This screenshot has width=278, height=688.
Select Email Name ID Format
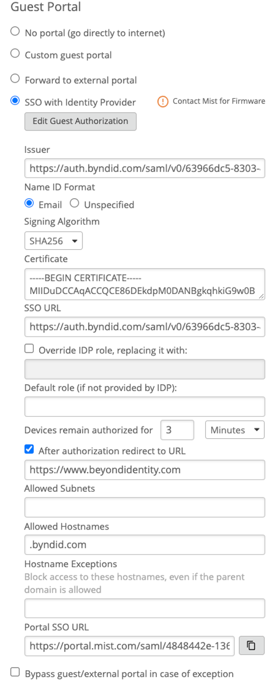(x=29, y=204)
